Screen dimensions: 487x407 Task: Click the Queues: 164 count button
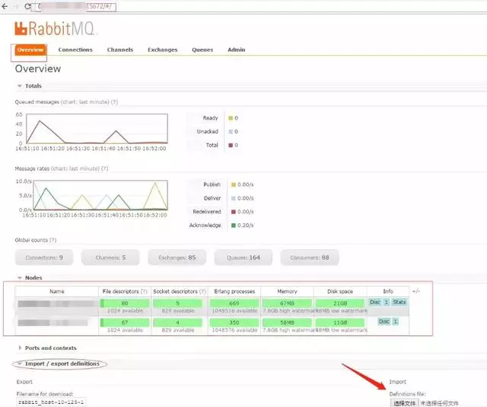pos(243,258)
